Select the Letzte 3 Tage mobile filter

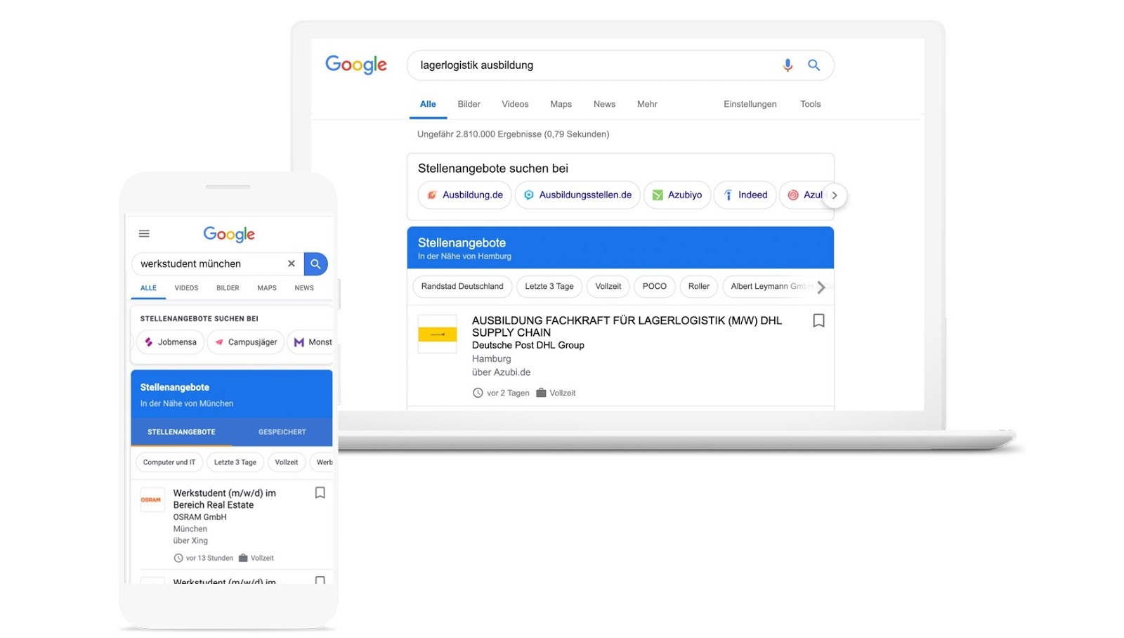coord(235,462)
